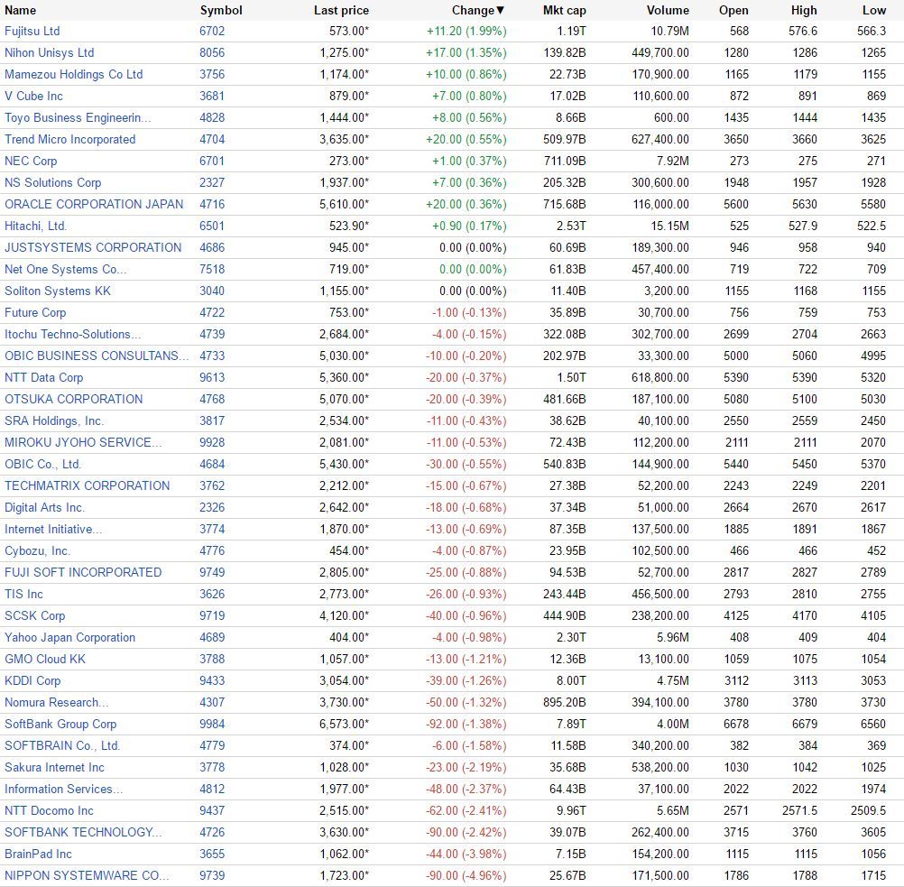Open the Hitachi, Ltd. link
The width and height of the screenshot is (904, 887).
coord(36,226)
